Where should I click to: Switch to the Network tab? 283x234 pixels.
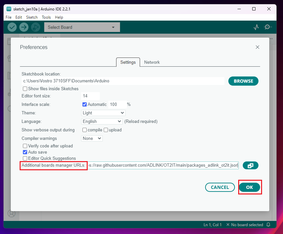pyautogui.click(x=152, y=62)
